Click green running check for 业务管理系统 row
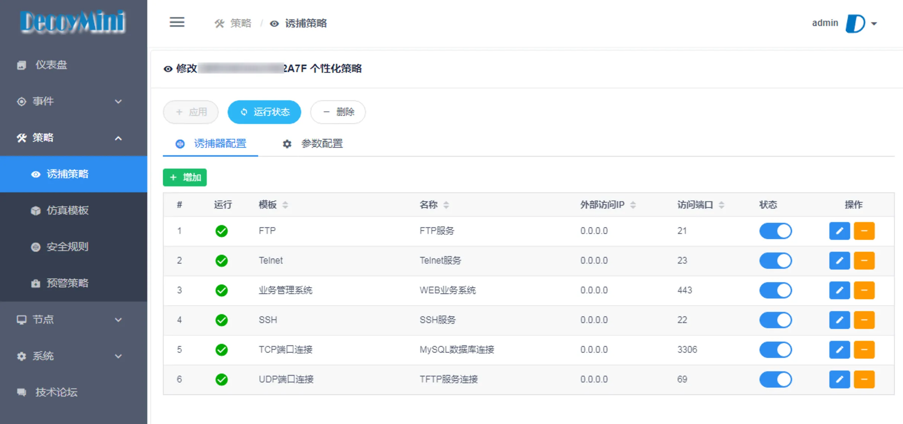This screenshot has width=903, height=424. coord(222,290)
